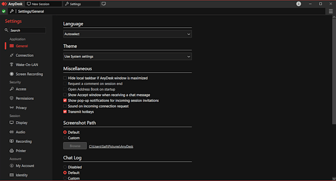Click the Miscellaneous section heading

(x=78, y=69)
